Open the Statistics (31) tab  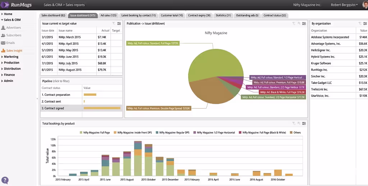(223, 15)
